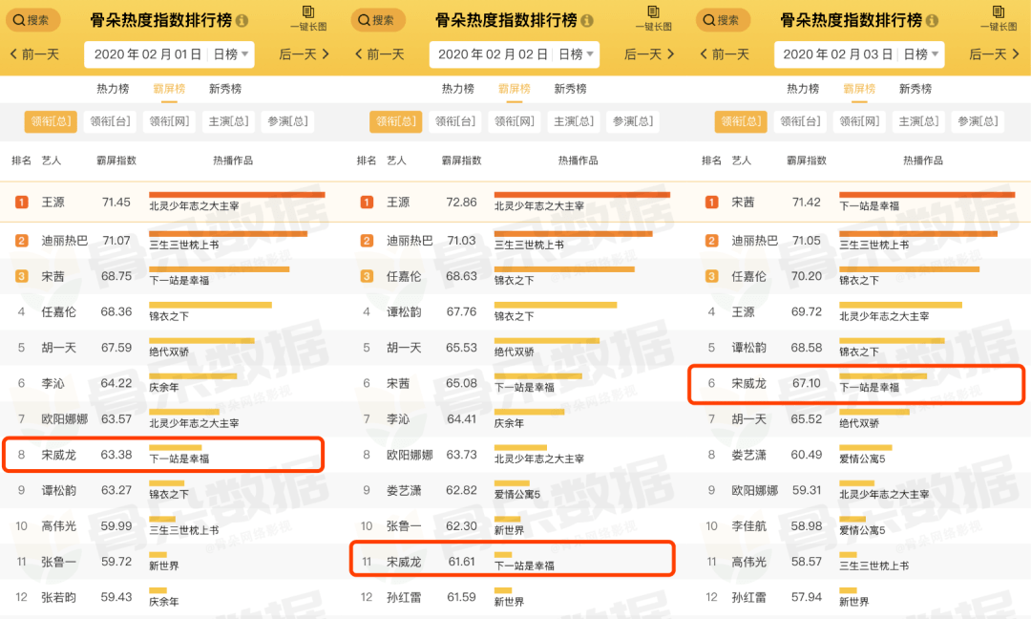1031x619 pixels.
Task: Go to 后一天 in the Feb 02 panel
Action: click(x=650, y=53)
